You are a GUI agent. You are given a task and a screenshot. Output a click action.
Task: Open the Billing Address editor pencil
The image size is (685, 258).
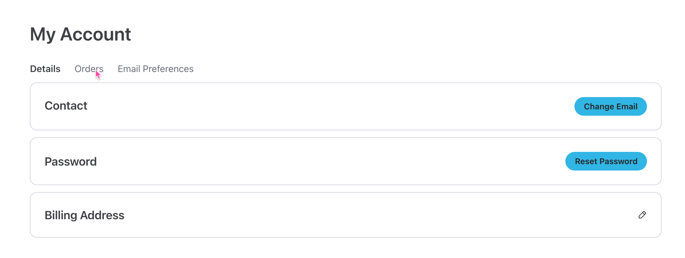[x=642, y=215]
